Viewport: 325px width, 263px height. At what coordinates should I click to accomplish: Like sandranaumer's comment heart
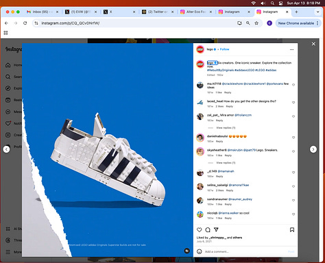click(x=293, y=200)
